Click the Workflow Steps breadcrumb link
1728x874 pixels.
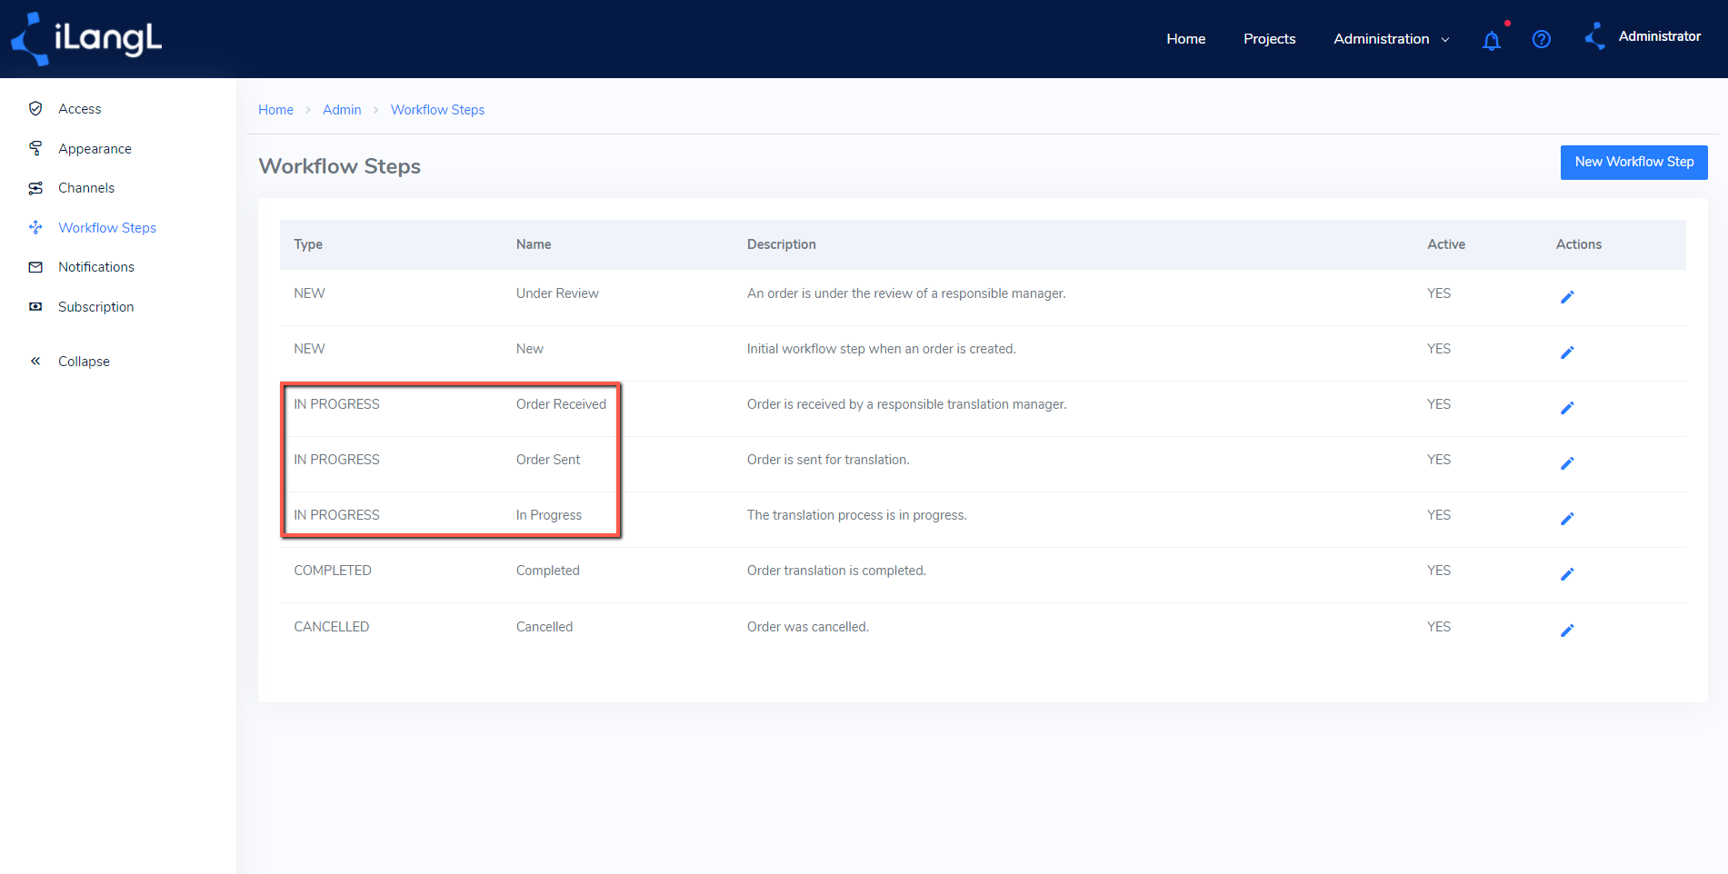click(x=437, y=110)
